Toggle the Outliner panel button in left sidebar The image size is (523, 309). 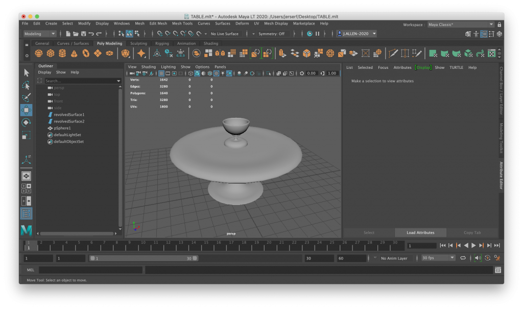click(x=26, y=214)
